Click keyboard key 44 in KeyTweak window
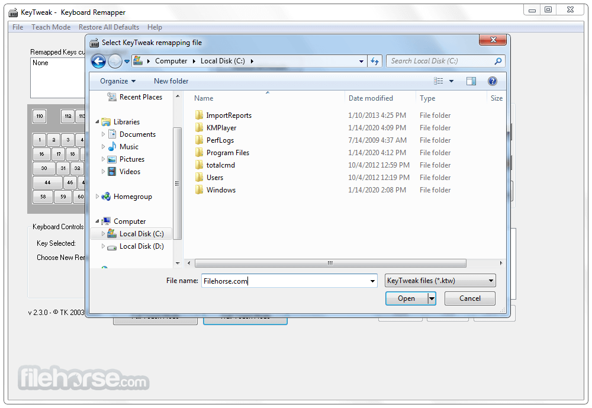Image resolution: width=592 pixels, height=408 pixels. (x=47, y=182)
